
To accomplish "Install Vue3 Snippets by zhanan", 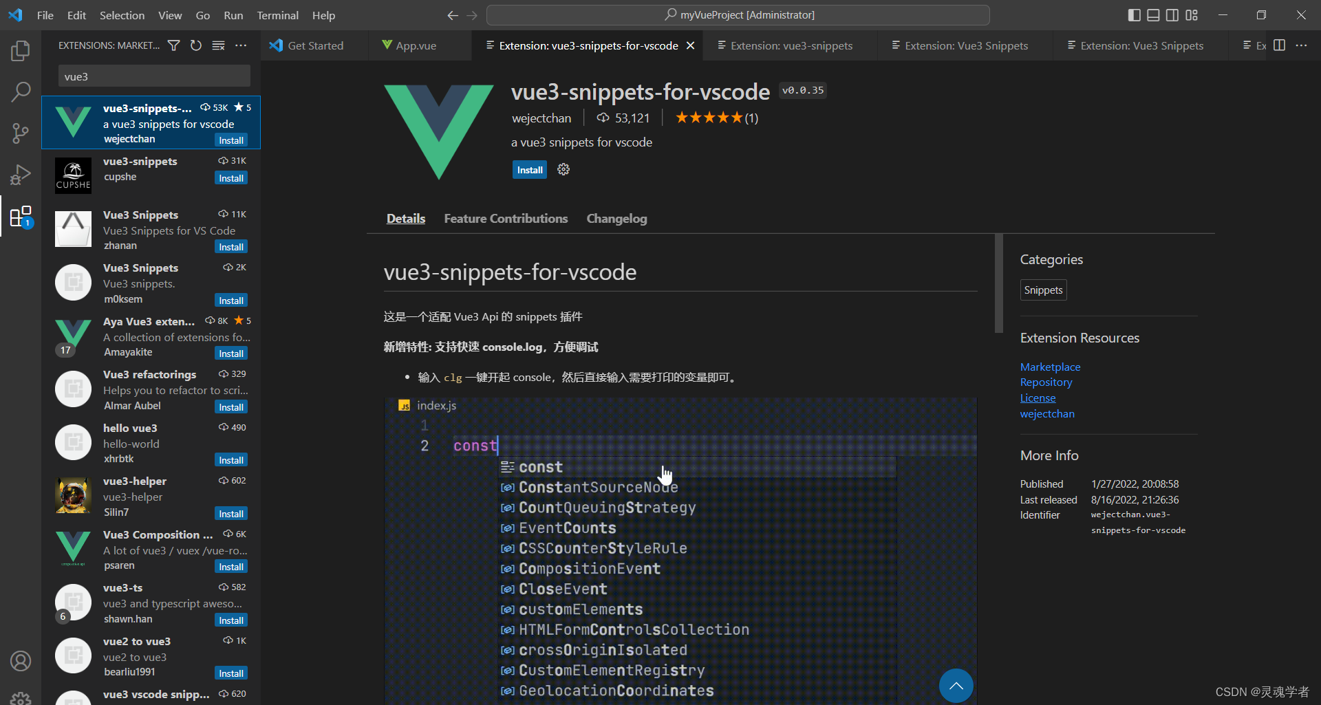I will coord(231,247).
